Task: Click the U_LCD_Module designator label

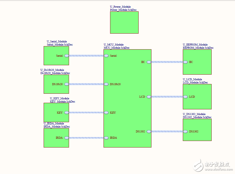Action: 192,79
